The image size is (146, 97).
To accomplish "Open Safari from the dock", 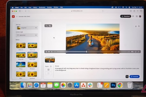I will 36,85.
